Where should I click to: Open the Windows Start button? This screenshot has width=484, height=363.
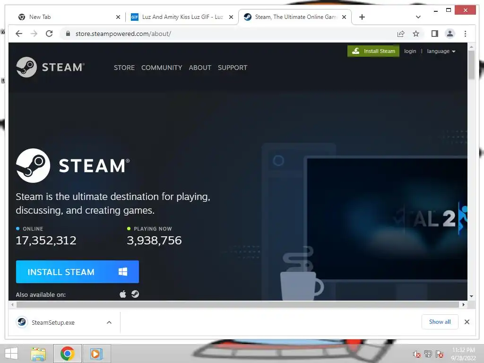11,354
